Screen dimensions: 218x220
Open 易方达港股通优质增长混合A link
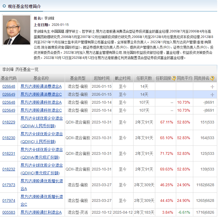42,185
